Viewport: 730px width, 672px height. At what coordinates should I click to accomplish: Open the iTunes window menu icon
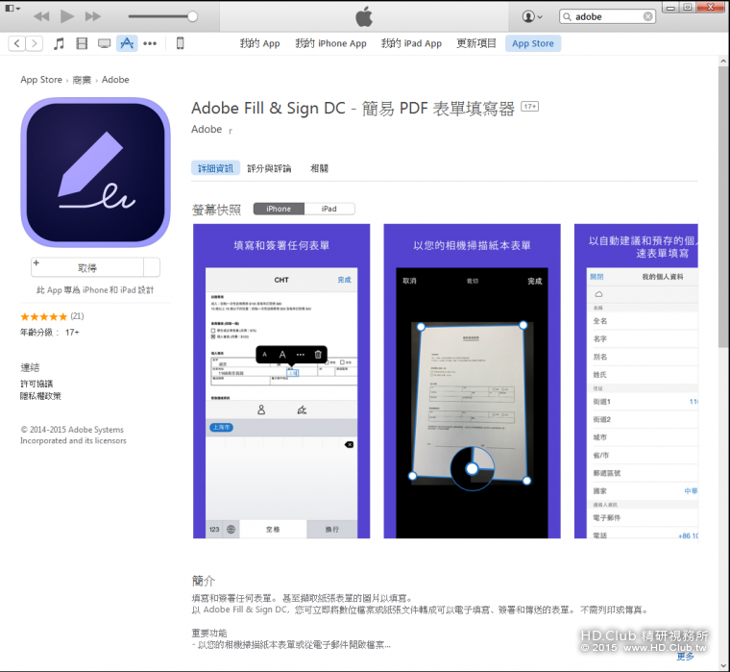(x=12, y=8)
